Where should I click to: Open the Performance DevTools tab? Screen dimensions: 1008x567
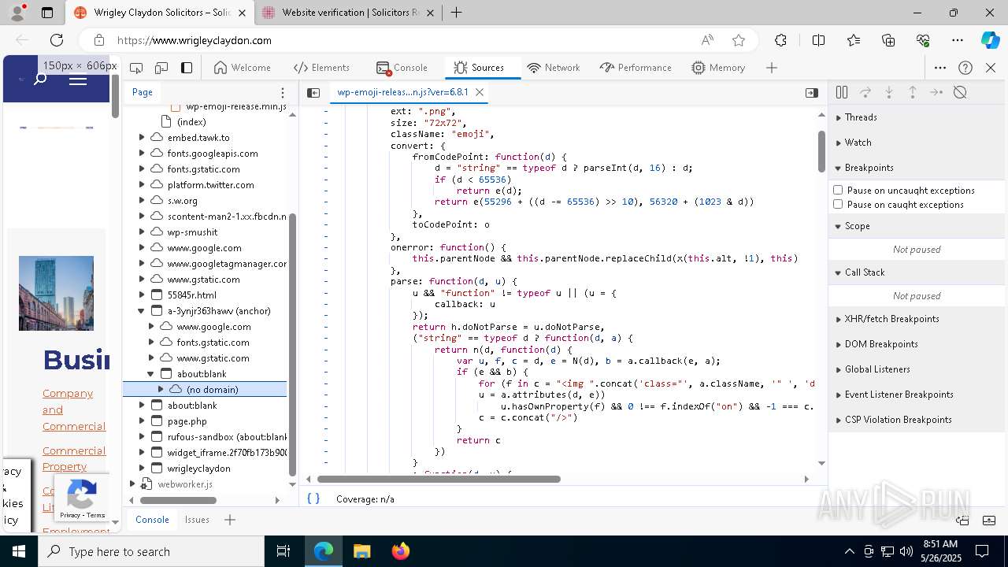pos(636,68)
